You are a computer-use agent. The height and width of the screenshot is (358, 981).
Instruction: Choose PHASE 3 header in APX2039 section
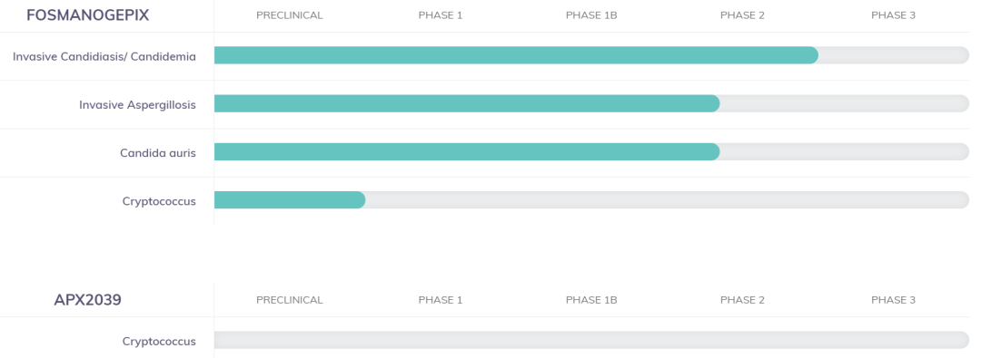point(894,300)
